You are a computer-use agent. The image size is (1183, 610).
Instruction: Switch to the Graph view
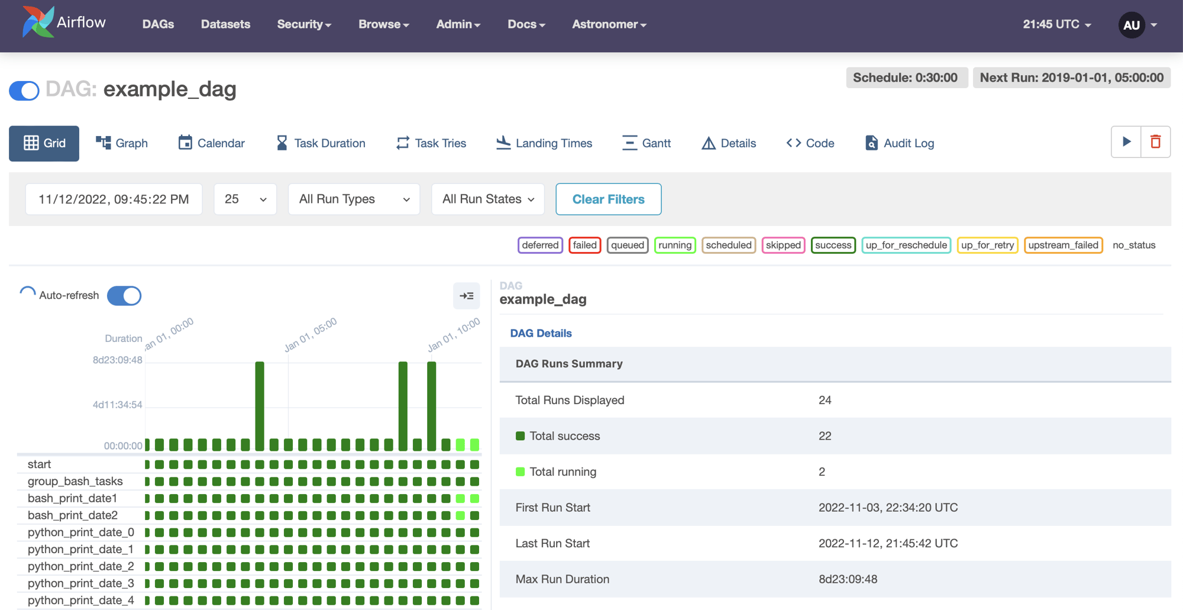[122, 143]
